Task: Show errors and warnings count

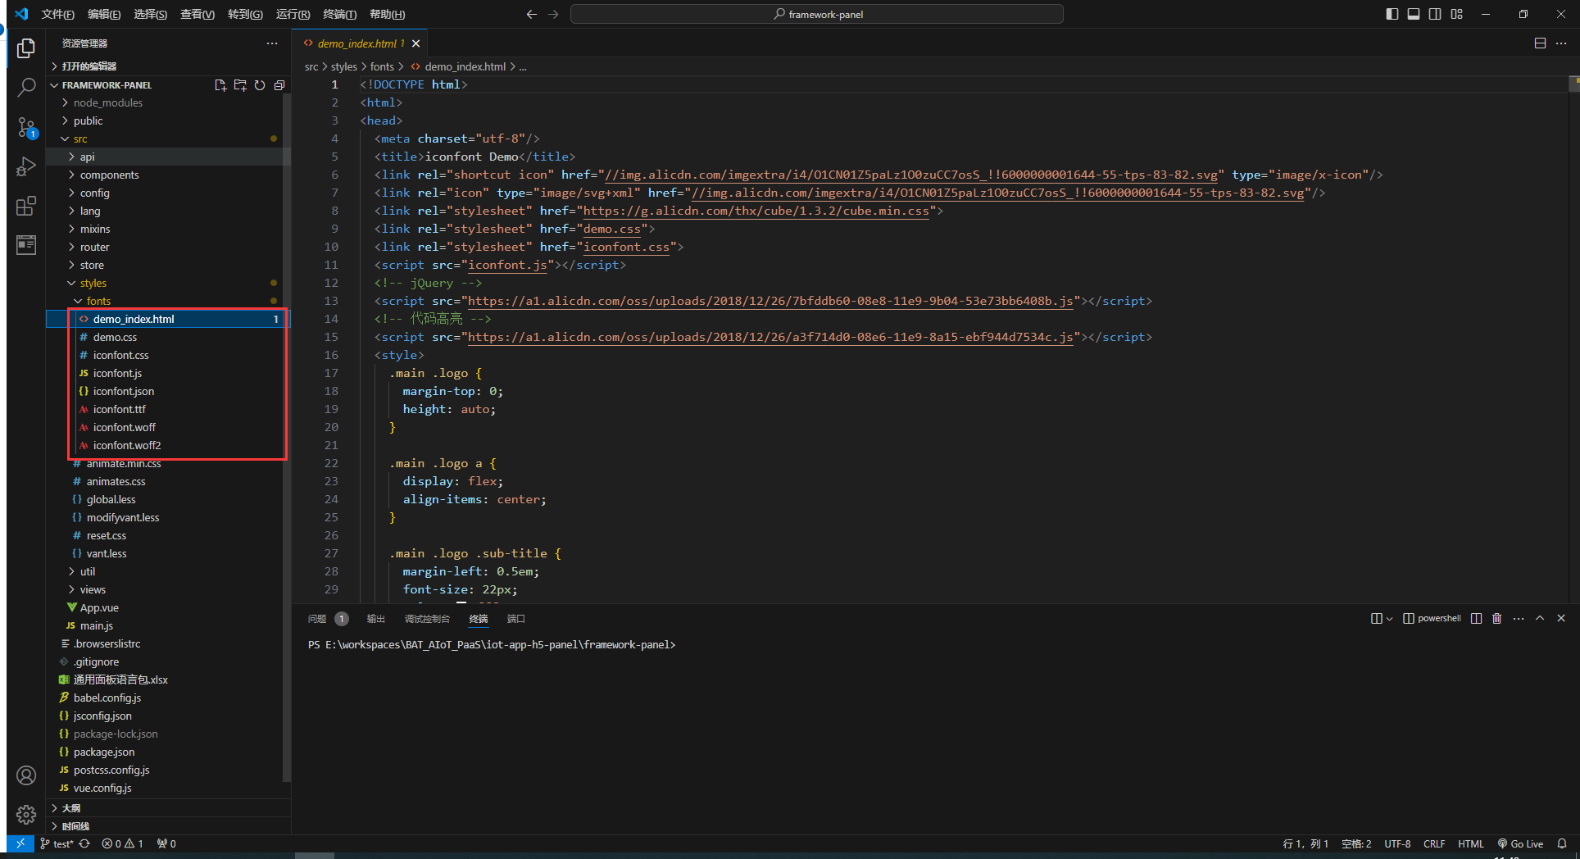Action: [x=122, y=843]
